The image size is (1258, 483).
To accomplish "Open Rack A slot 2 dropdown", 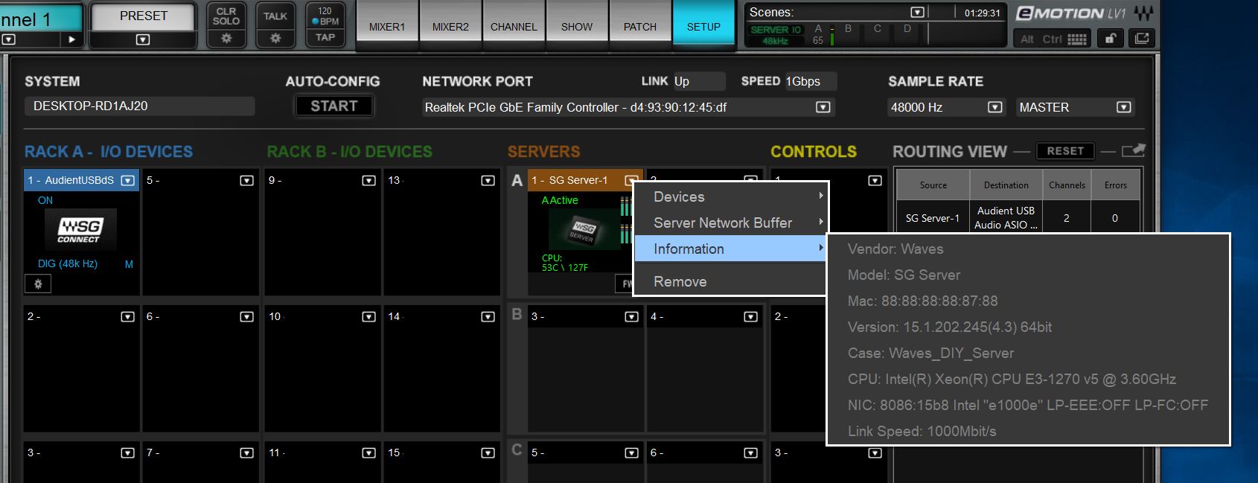I will [127, 316].
